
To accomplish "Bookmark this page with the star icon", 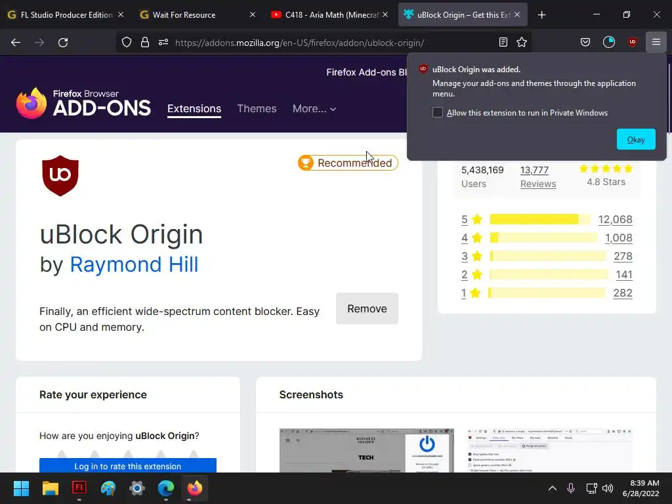I will (x=522, y=42).
